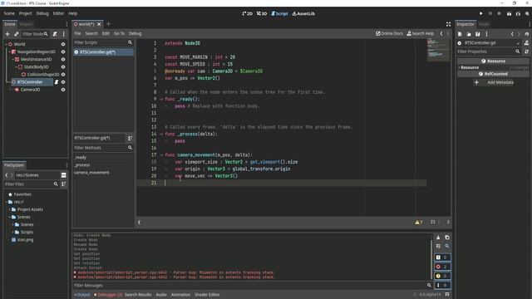Hide the NavigationRegion3D node

[x=63, y=51]
